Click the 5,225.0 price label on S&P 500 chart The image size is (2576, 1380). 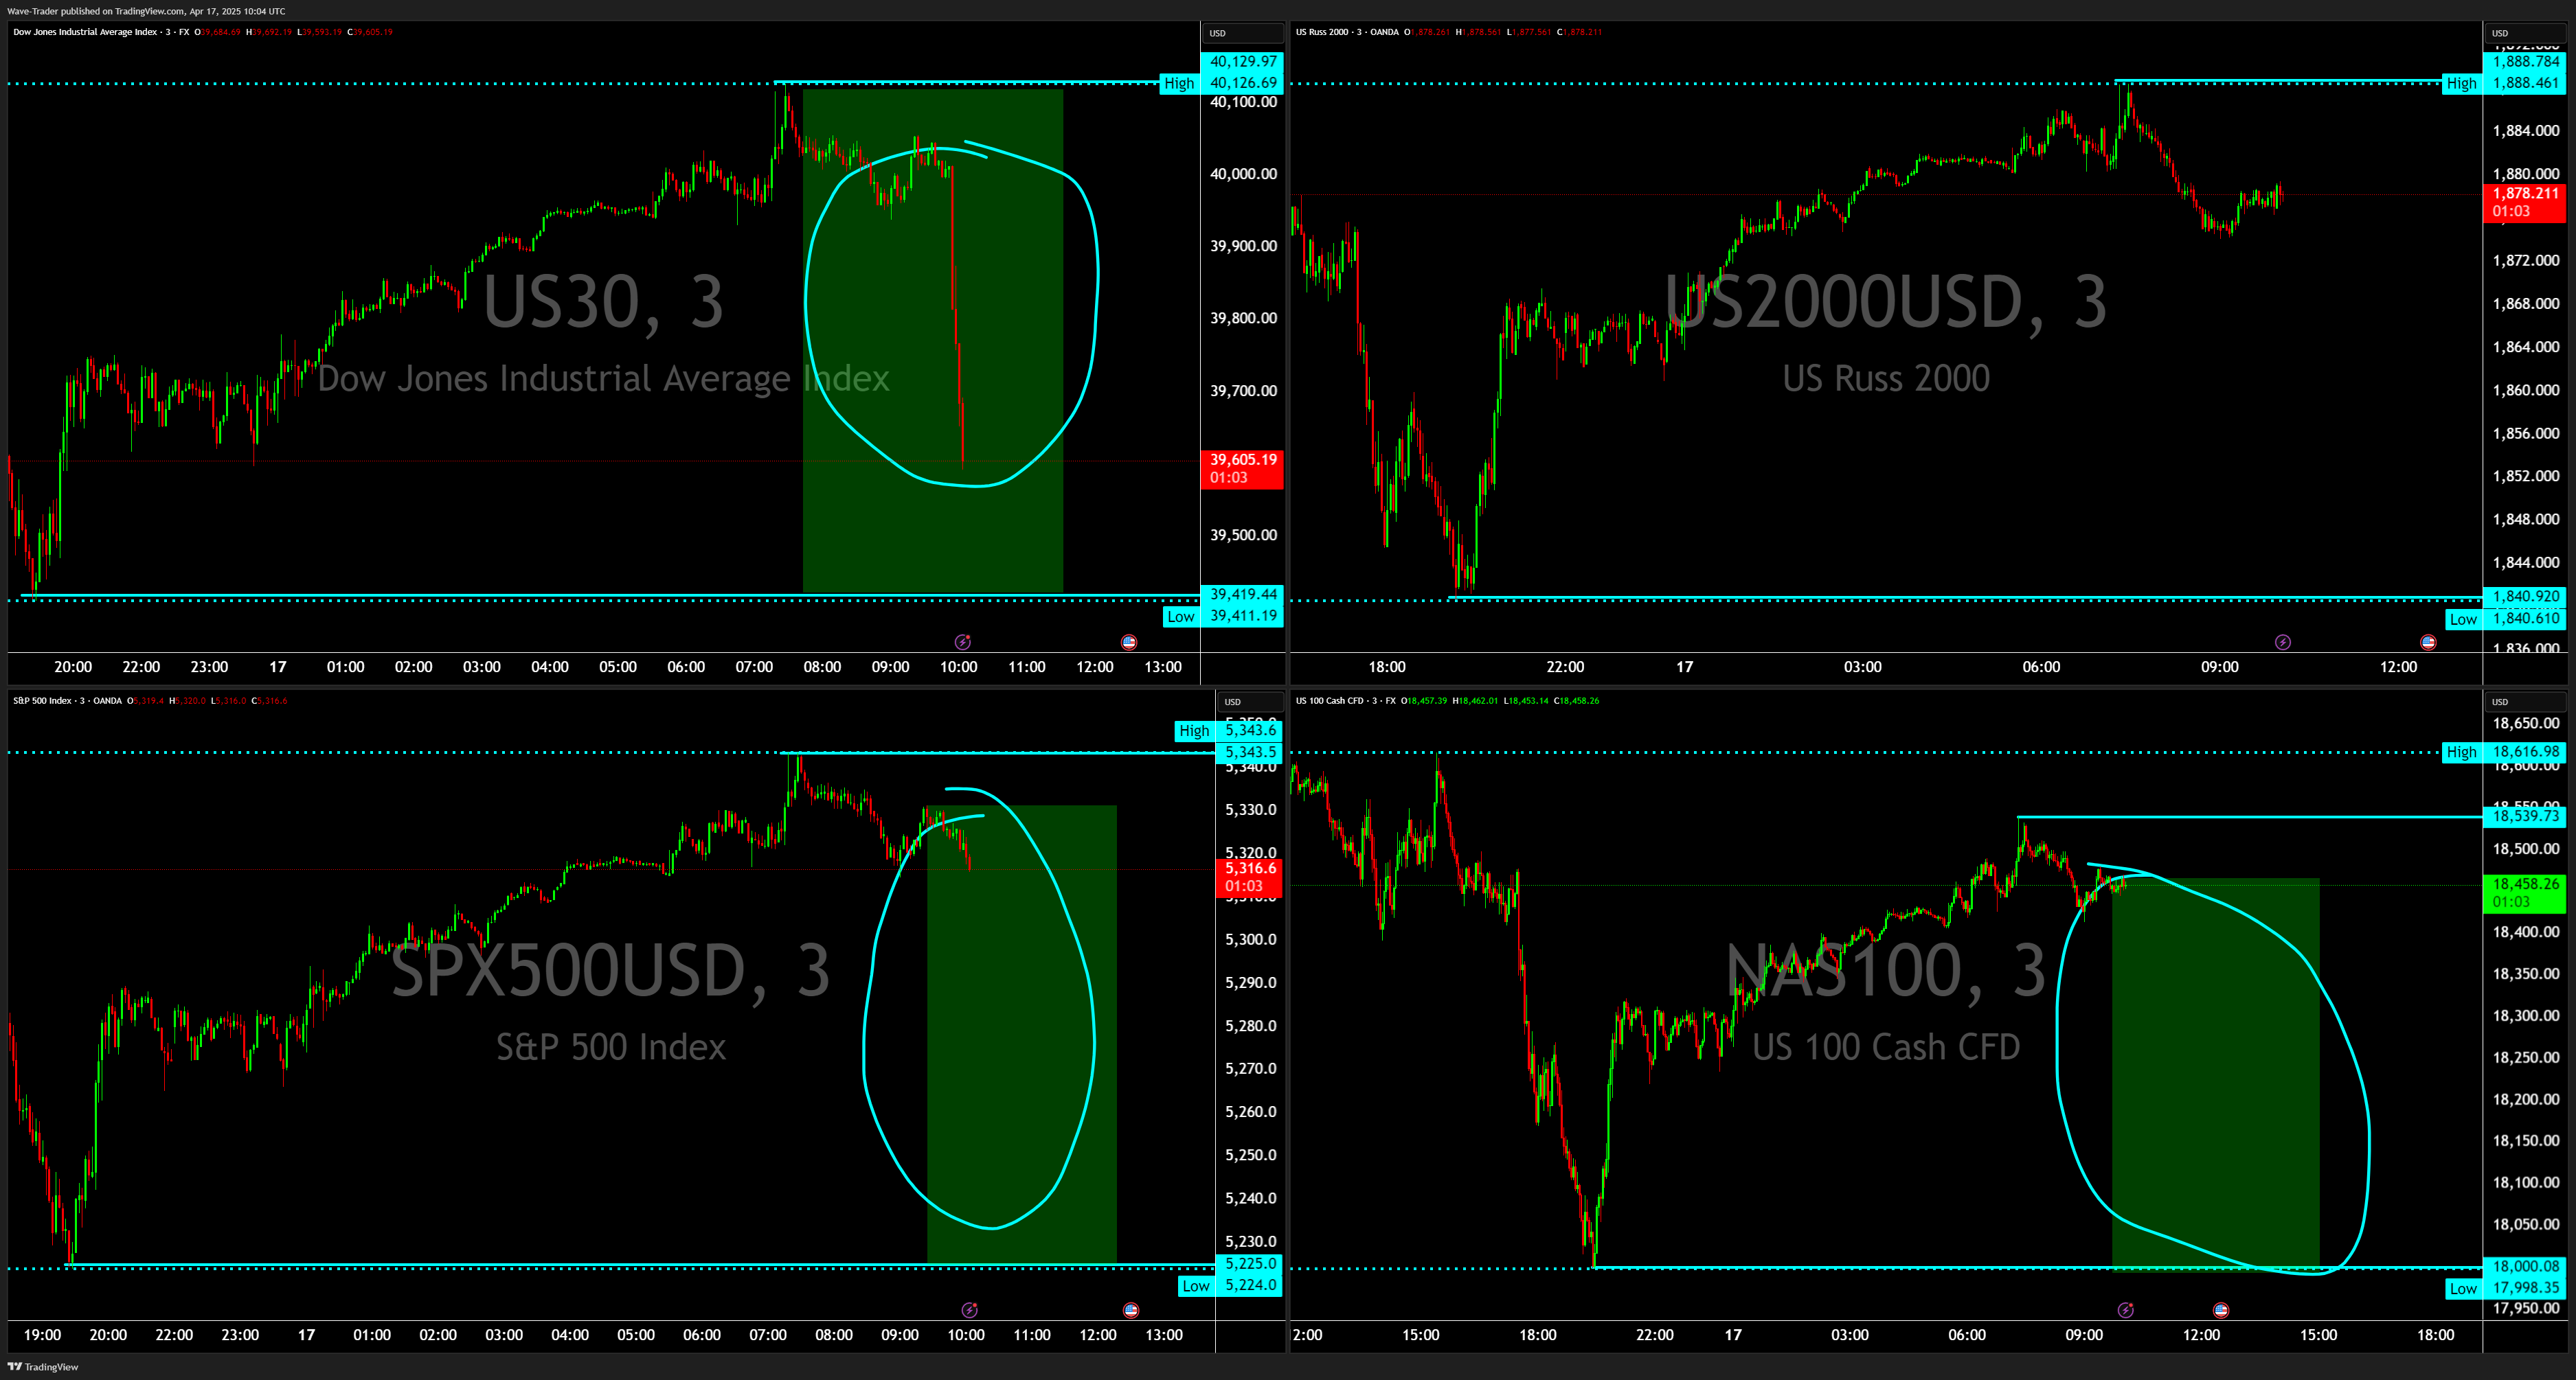pos(1250,1264)
